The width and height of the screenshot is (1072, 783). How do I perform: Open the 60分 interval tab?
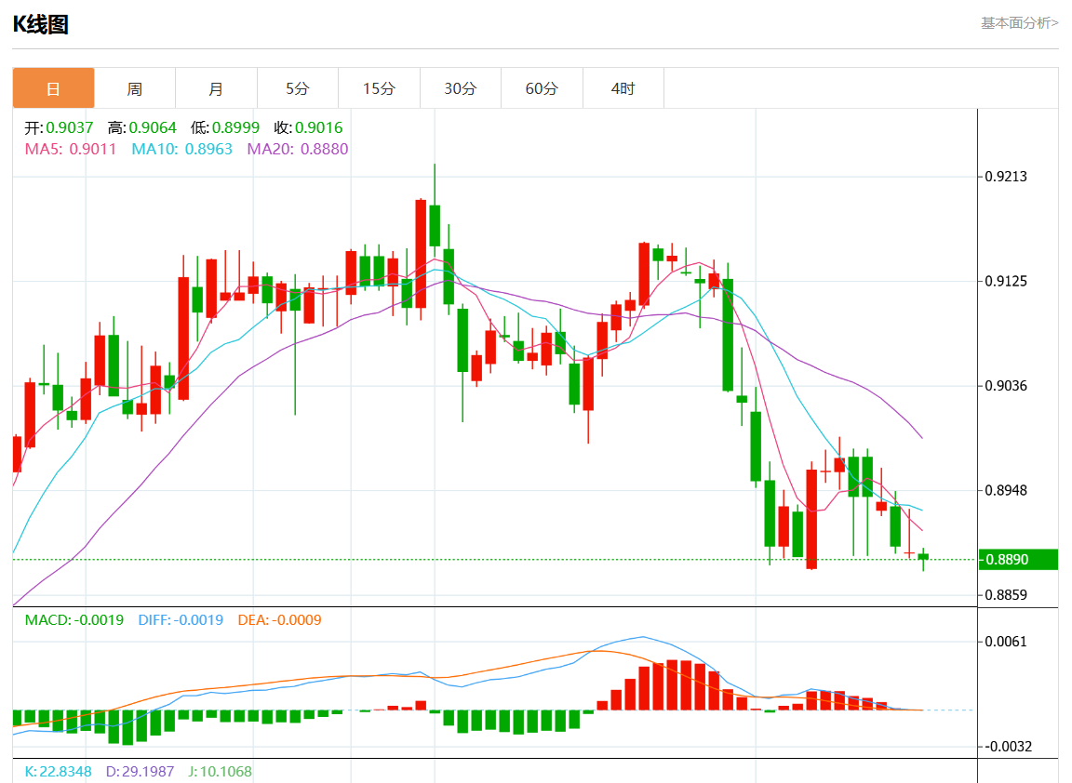pos(542,88)
